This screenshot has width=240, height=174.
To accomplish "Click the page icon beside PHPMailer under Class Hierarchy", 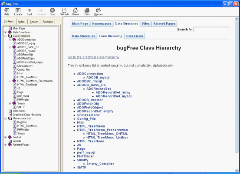I will [x=15, y=100].
